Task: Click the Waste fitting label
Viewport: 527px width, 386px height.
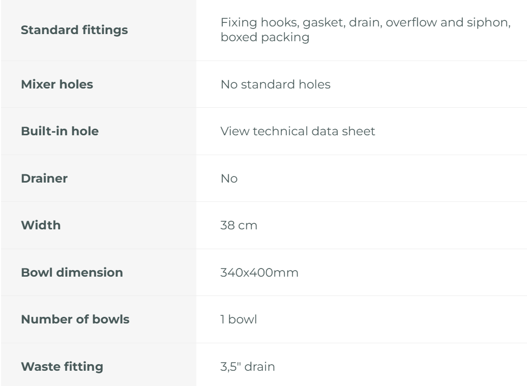Action: [x=62, y=367]
